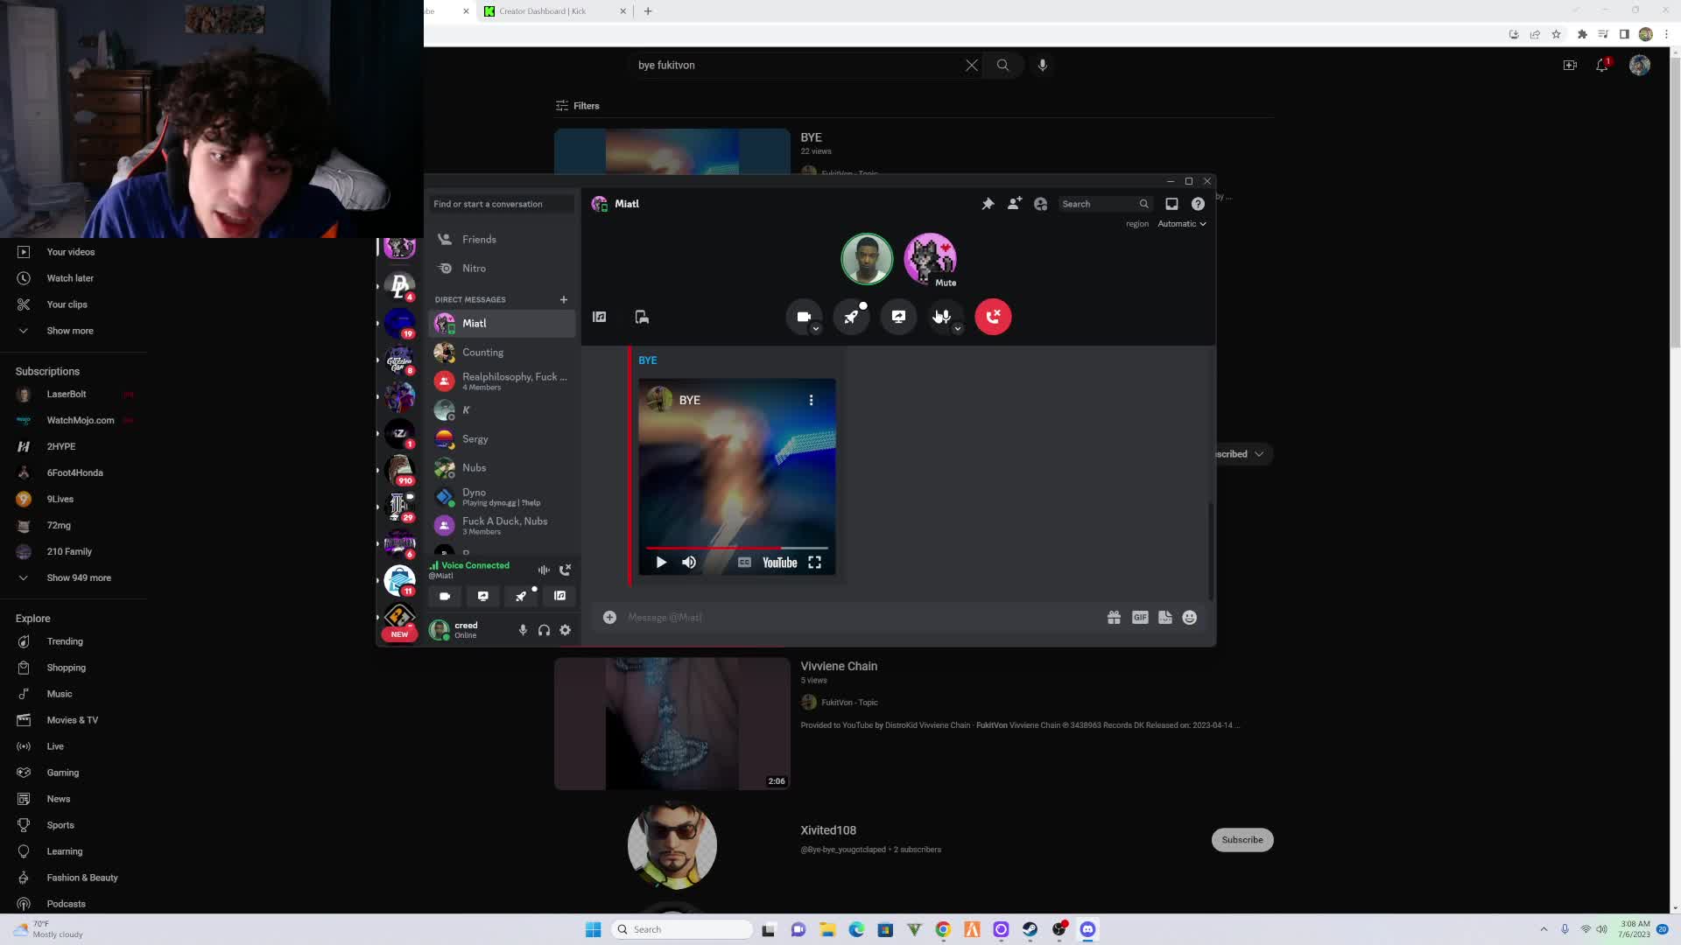Open Discord inbox icon
Image resolution: width=1681 pixels, height=945 pixels.
click(x=1171, y=204)
